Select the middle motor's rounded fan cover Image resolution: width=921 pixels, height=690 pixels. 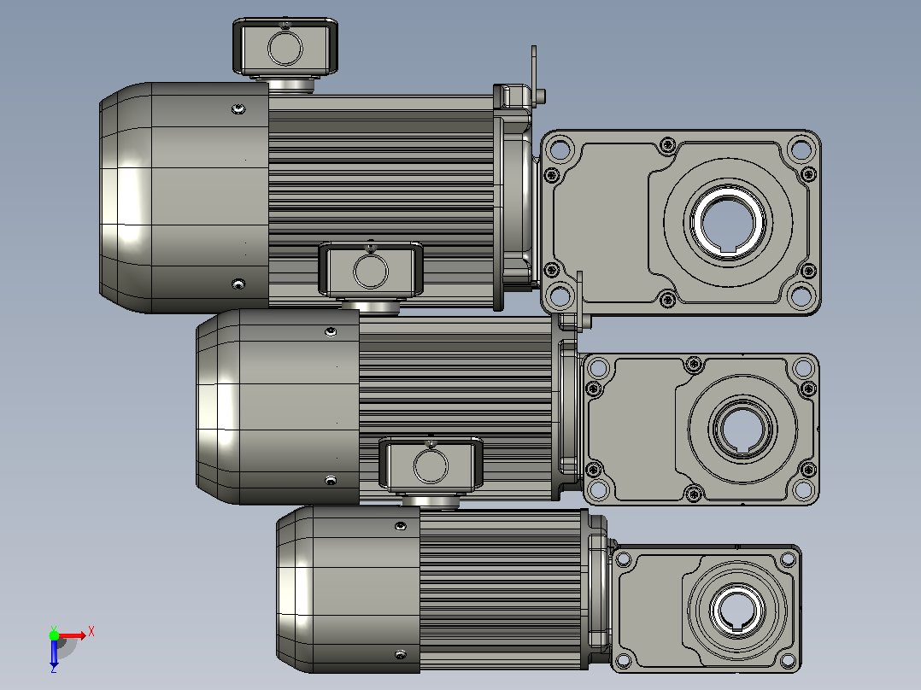pos(277,406)
